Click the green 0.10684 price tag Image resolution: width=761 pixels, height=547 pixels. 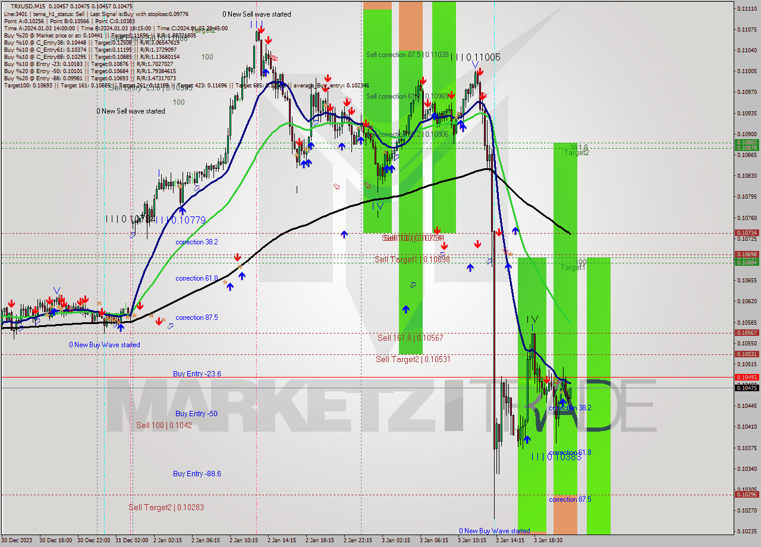click(x=747, y=262)
